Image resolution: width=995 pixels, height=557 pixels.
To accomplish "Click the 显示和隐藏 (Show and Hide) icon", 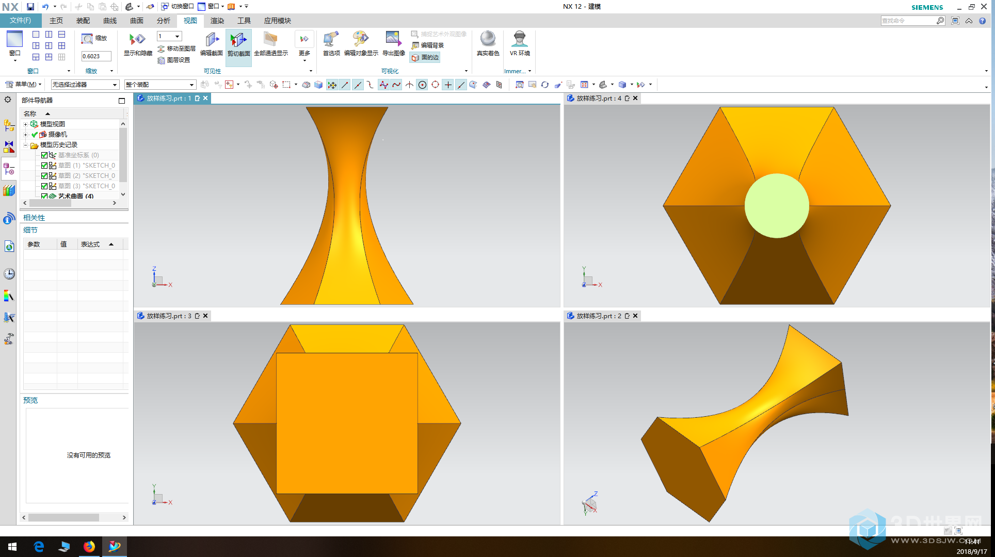I will (x=137, y=39).
